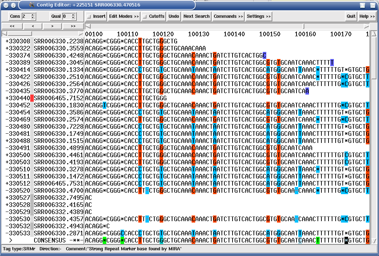Click the vertical scrollbar's down arrow
The image size is (379, 256).
[374, 241]
